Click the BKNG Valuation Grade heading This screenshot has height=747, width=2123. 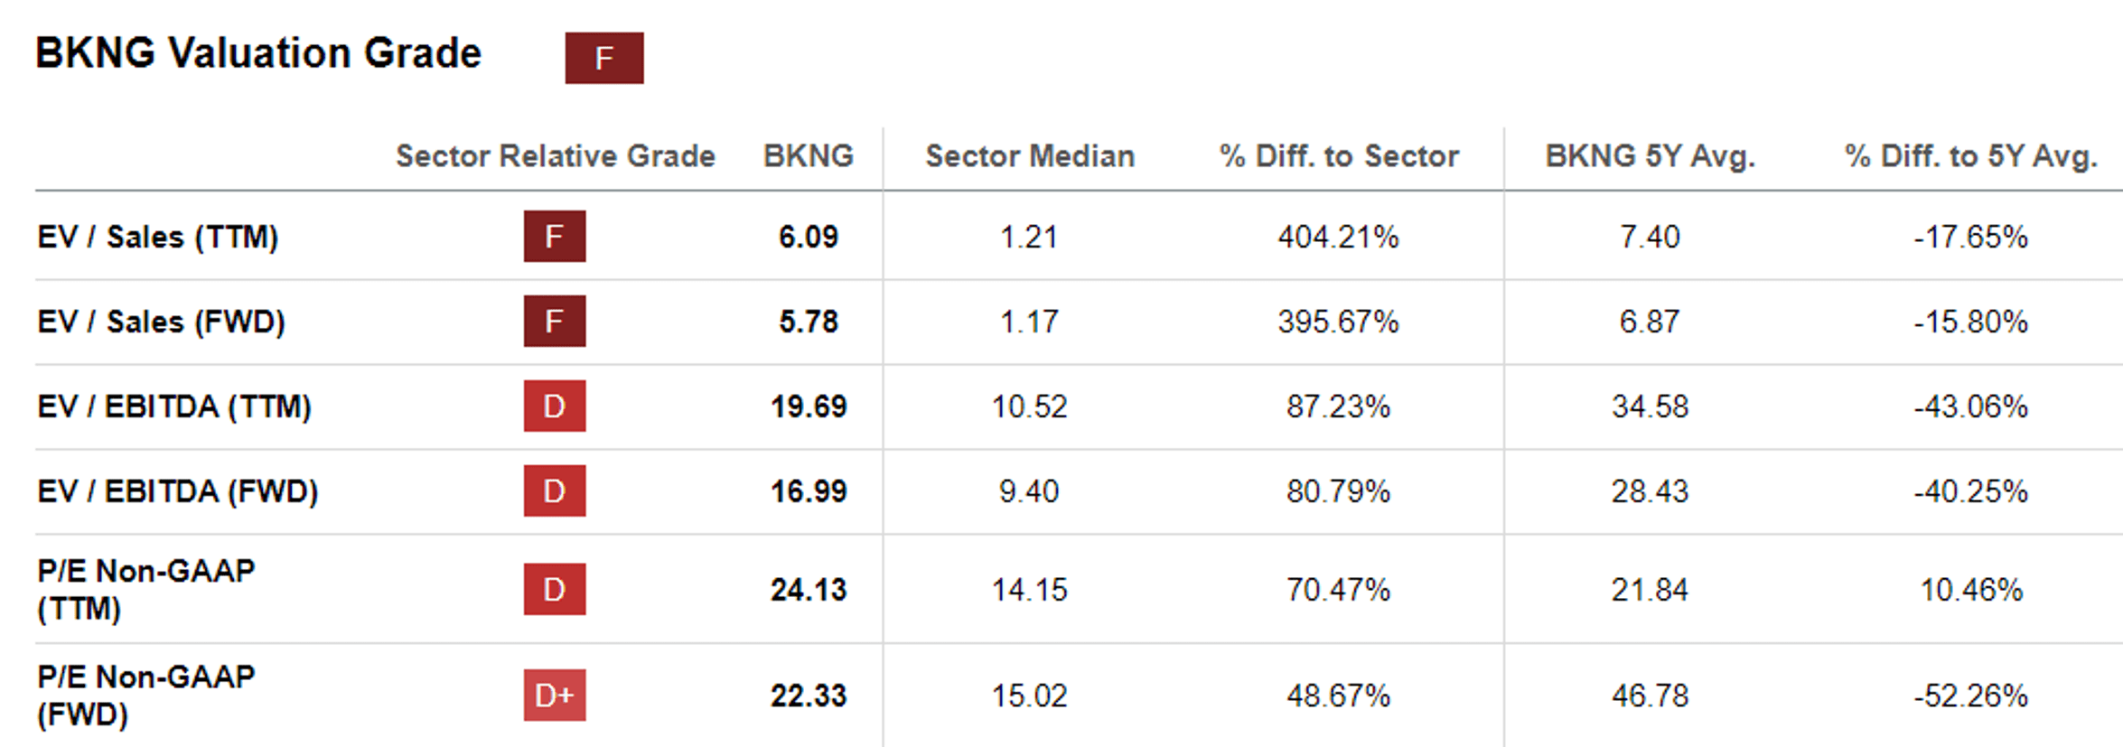click(258, 53)
